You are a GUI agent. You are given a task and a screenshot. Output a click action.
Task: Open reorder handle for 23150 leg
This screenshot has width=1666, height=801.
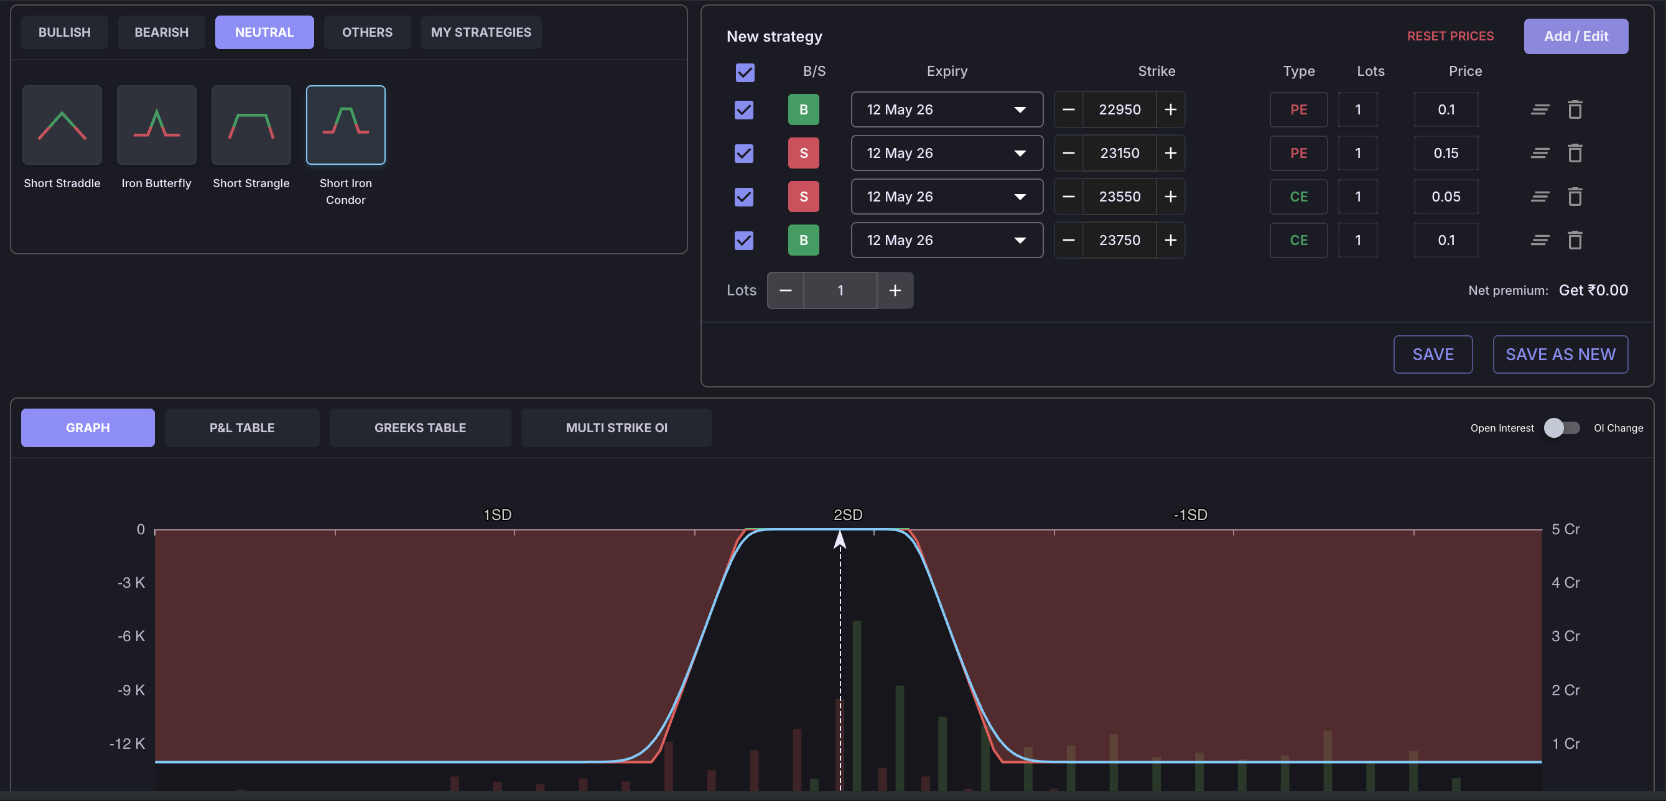[1540, 153]
